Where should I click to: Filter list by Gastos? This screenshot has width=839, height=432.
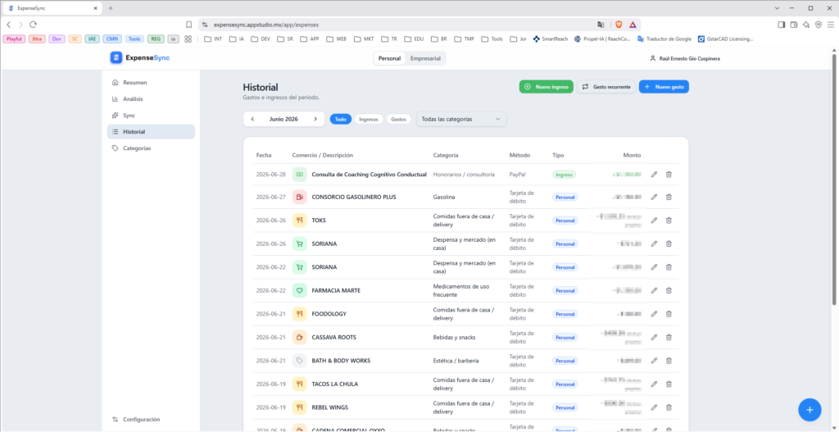pos(399,119)
